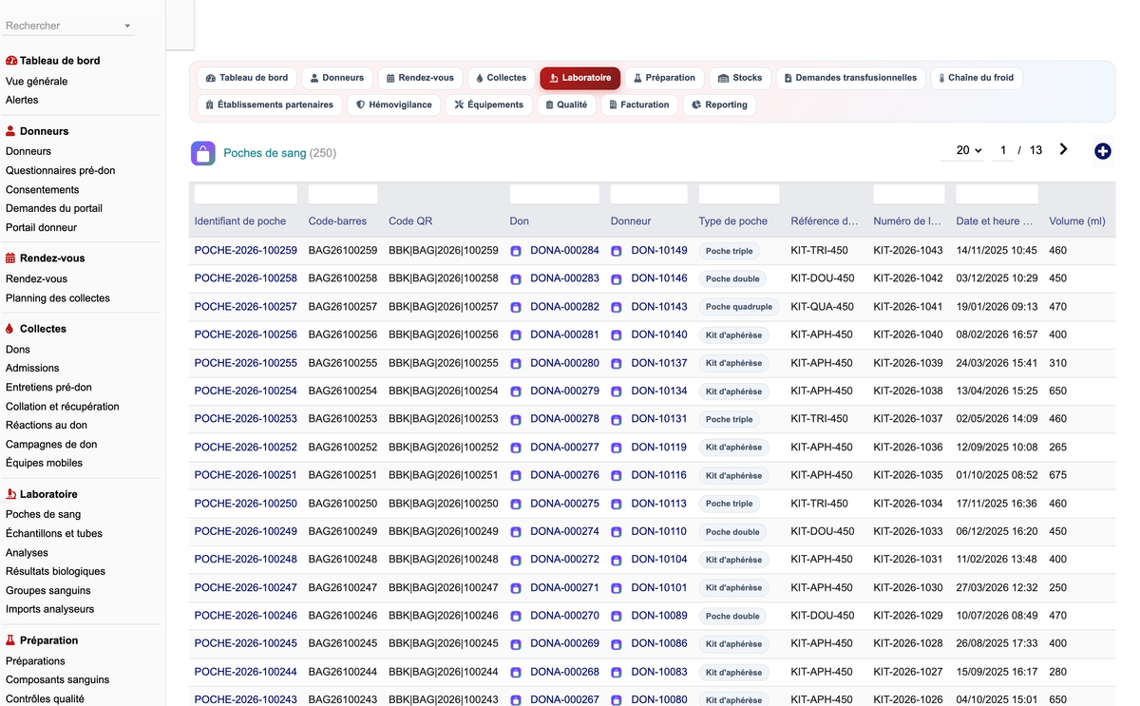Open the Chaîne du froid tab
The width and height of the screenshot is (1140, 706).
(976, 78)
